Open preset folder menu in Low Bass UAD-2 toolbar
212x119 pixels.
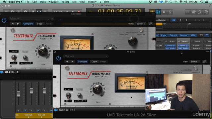tap(13, 72)
